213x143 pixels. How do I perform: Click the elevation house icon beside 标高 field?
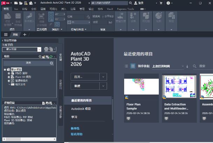pos(88,17)
